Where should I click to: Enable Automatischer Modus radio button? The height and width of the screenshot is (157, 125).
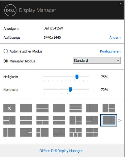point(6,51)
